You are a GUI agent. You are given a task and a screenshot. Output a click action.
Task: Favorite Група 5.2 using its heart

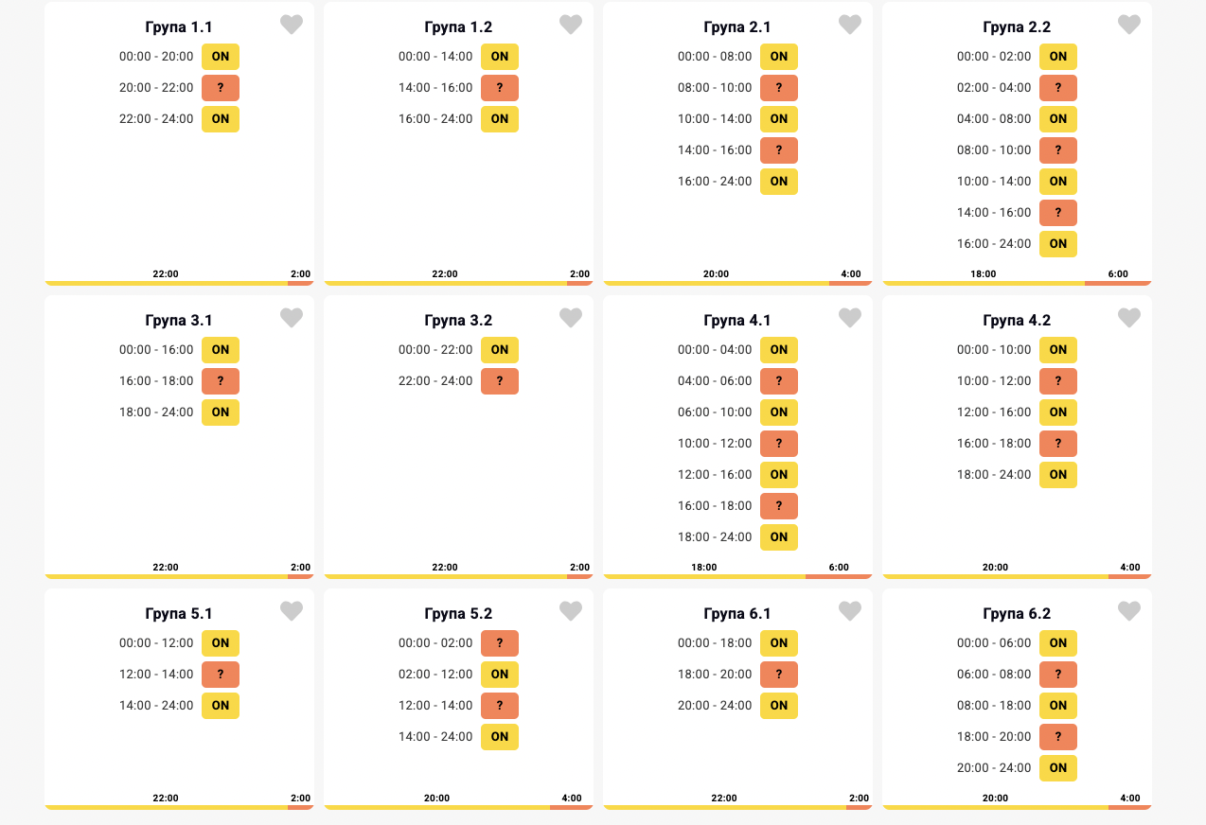pyautogui.click(x=571, y=612)
